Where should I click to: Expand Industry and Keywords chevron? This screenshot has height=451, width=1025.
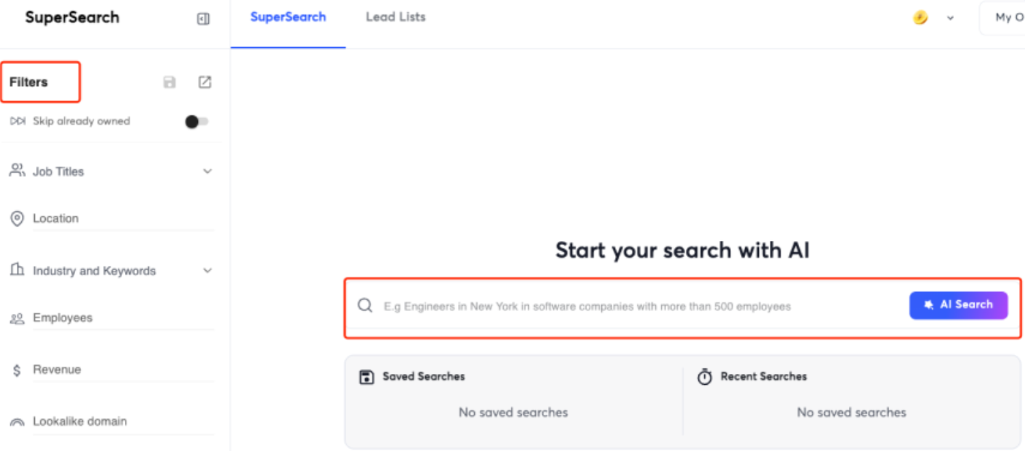[207, 271]
